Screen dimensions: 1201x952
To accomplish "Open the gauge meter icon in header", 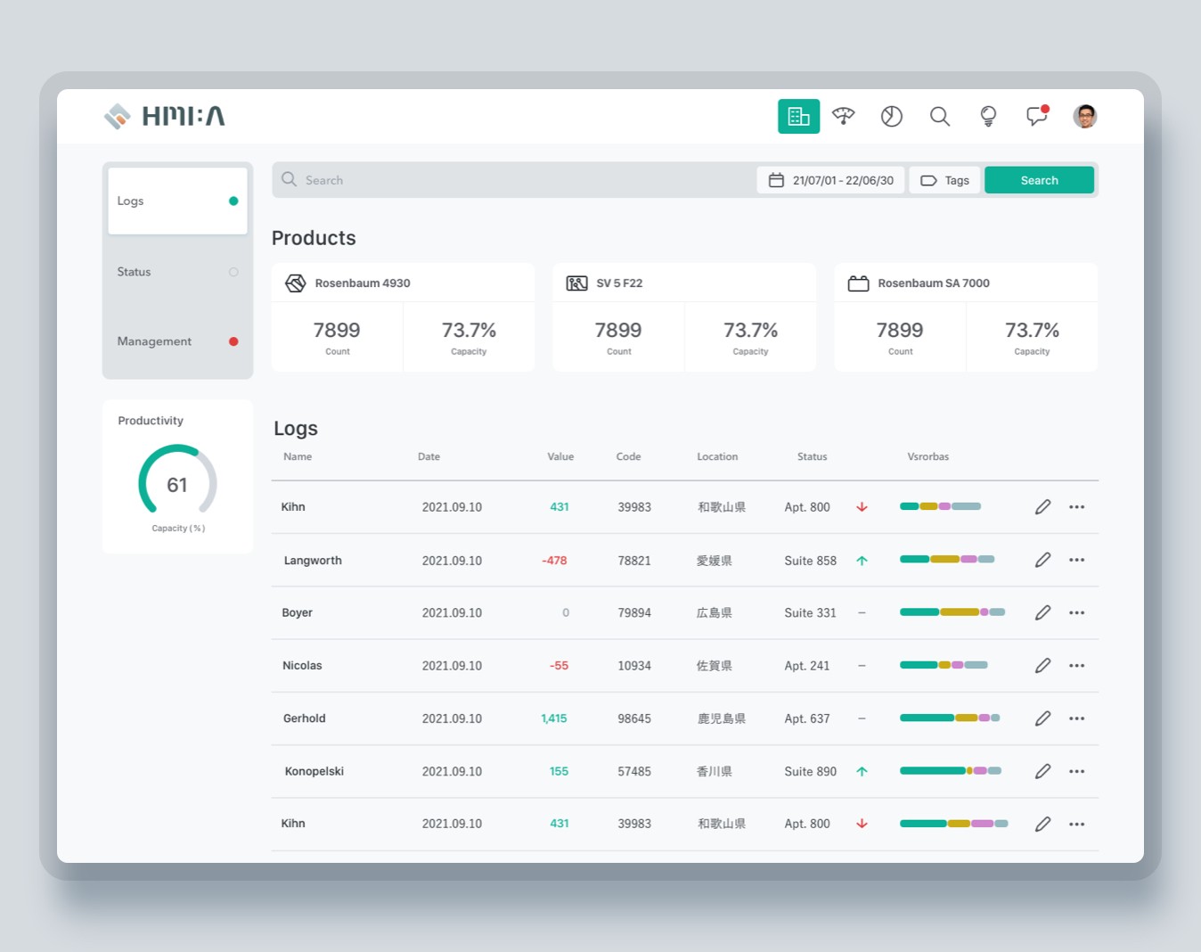I will coord(844,116).
